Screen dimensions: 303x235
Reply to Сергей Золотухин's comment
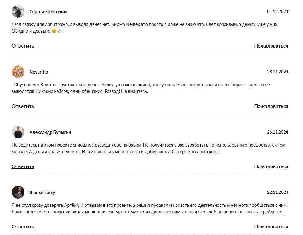23,46
